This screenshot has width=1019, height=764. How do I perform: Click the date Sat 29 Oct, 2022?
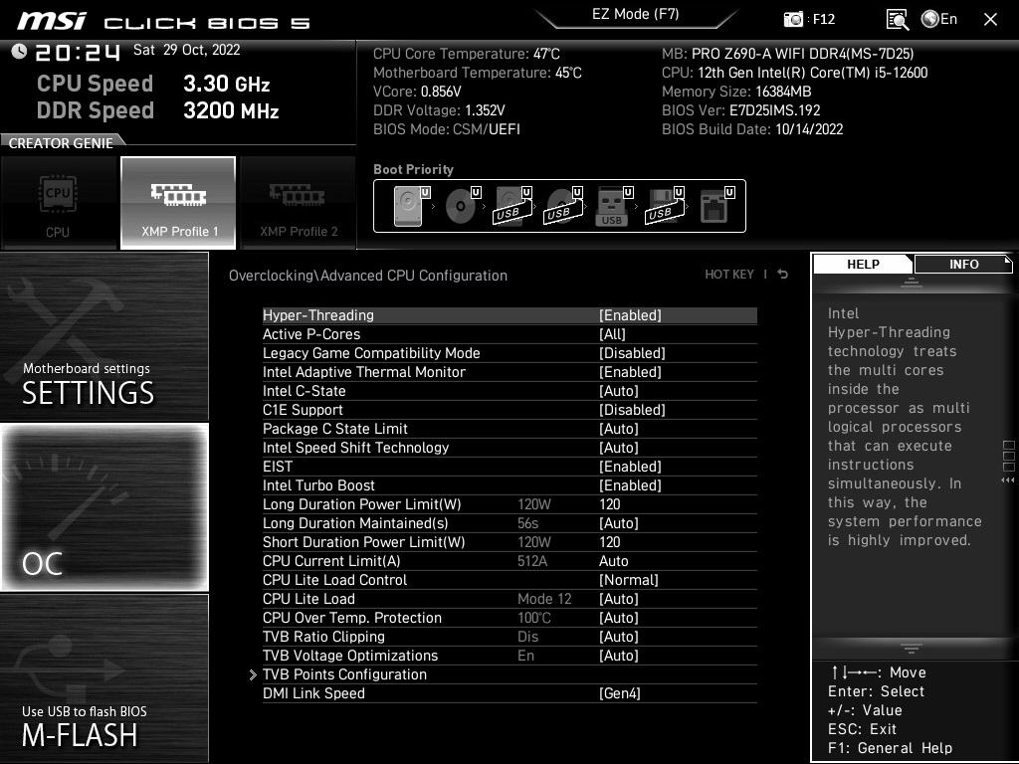tap(186, 50)
